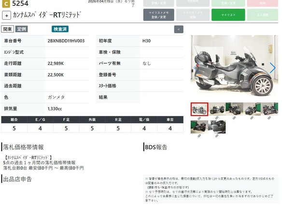
Task: Click displacement value 1,330cc
Action: pos(55,109)
